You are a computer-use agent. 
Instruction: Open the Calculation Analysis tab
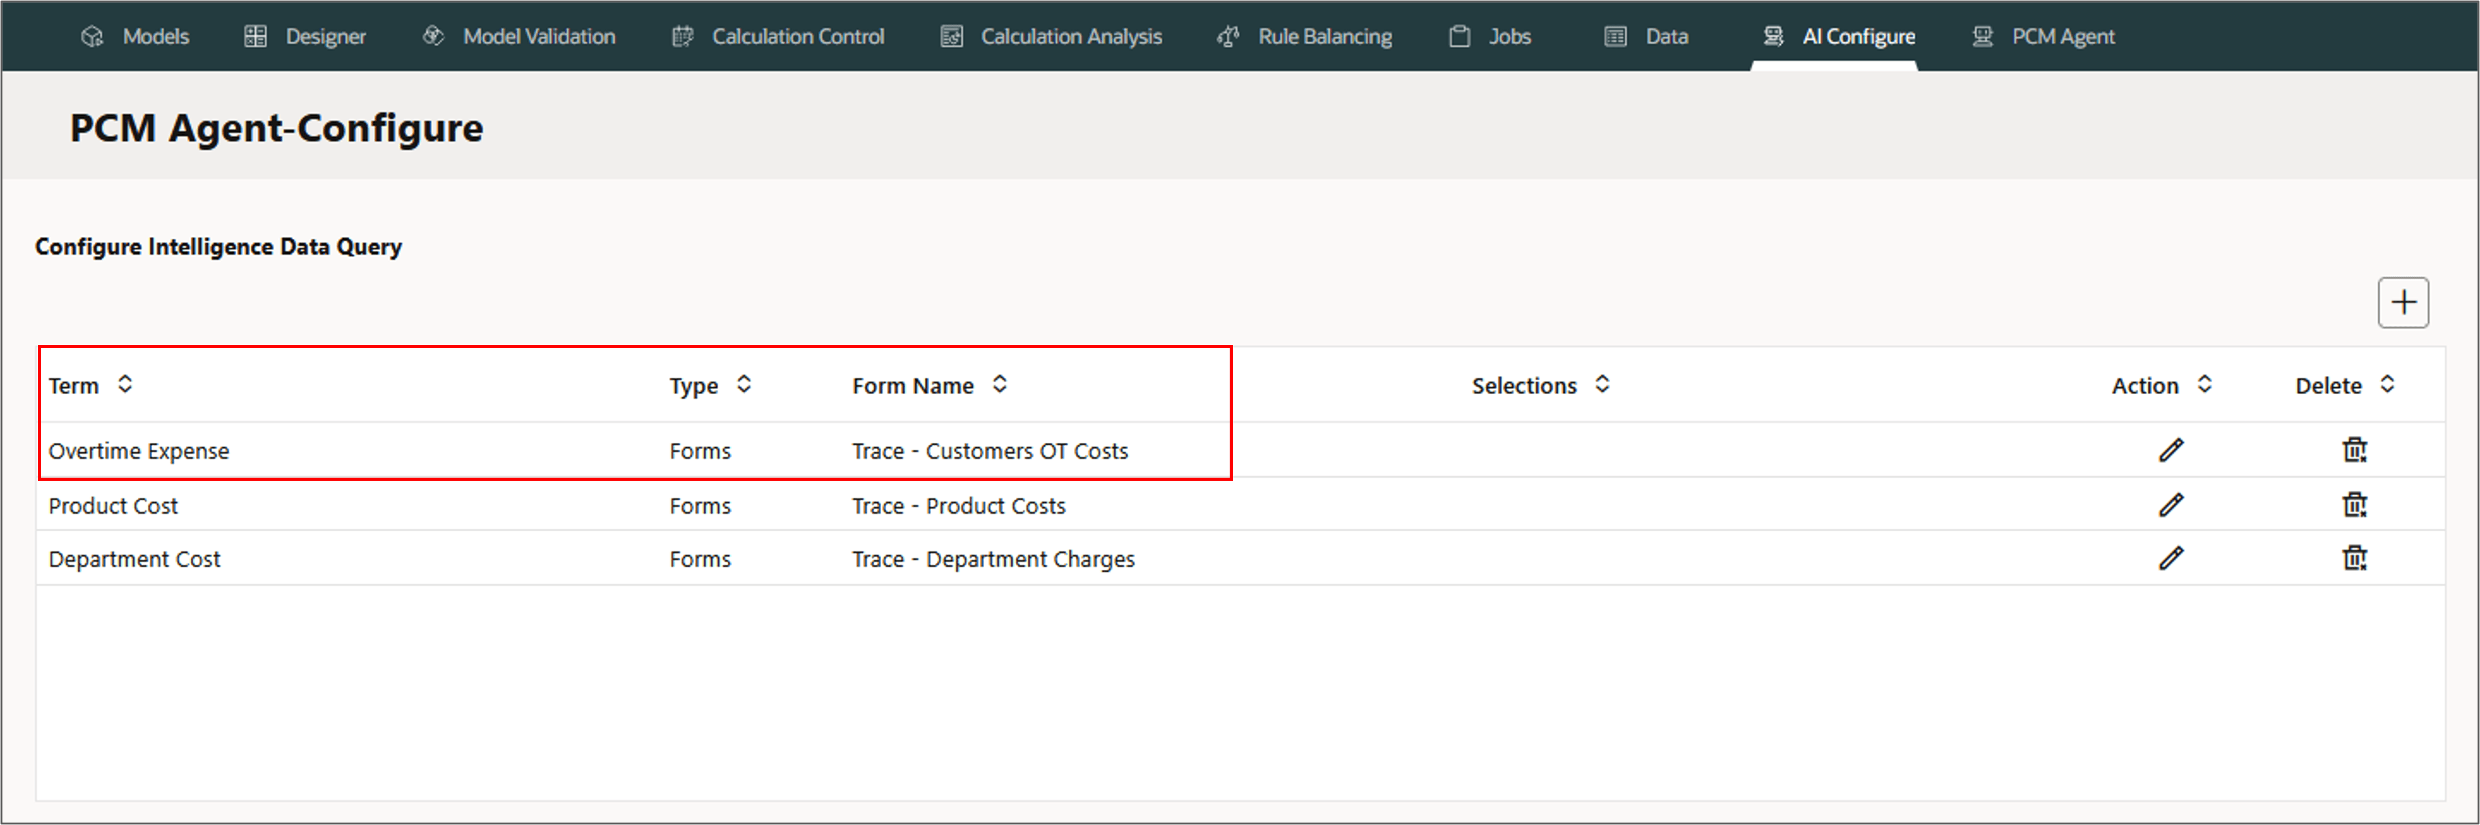[1069, 37]
